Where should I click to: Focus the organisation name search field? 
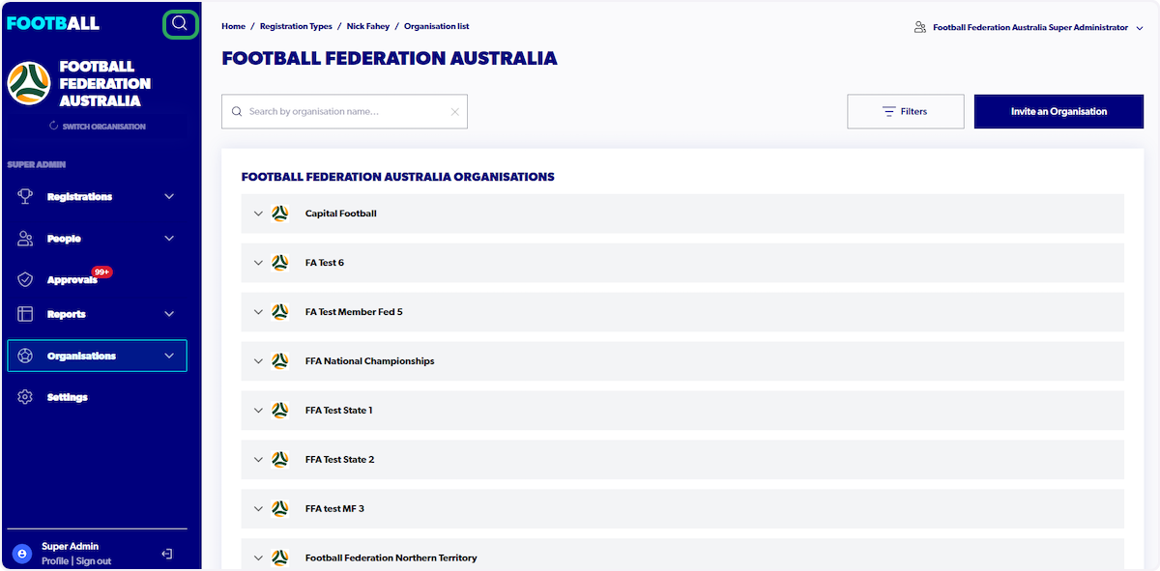pyautogui.click(x=344, y=112)
